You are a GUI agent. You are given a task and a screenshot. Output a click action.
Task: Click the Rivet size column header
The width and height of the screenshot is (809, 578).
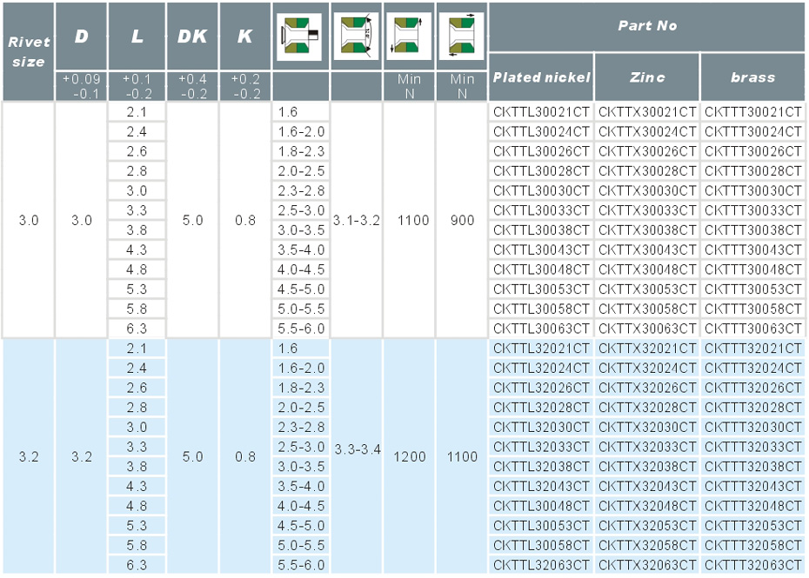(x=29, y=51)
